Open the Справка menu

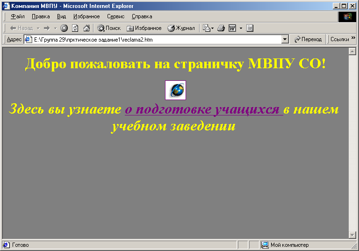142,16
